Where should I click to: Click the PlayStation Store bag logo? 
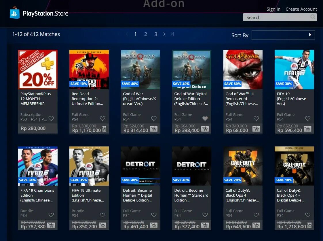tap(15, 13)
